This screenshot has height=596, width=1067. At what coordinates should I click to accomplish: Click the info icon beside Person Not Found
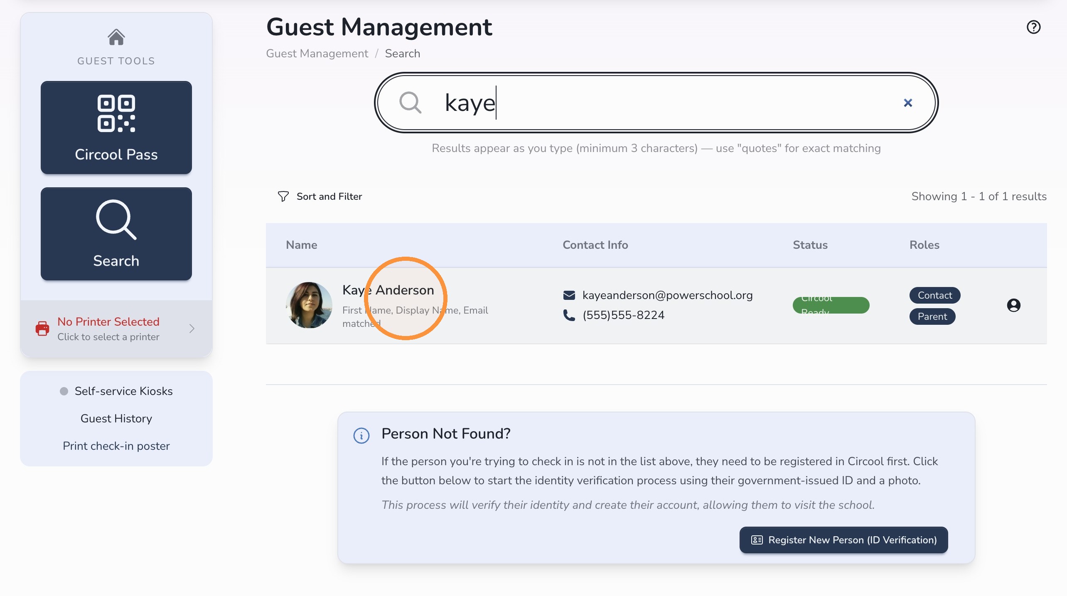pyautogui.click(x=361, y=436)
